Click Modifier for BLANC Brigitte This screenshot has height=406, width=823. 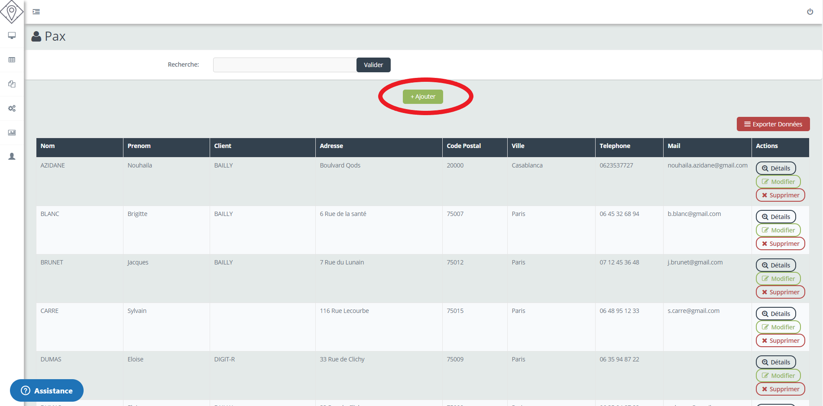pos(778,230)
